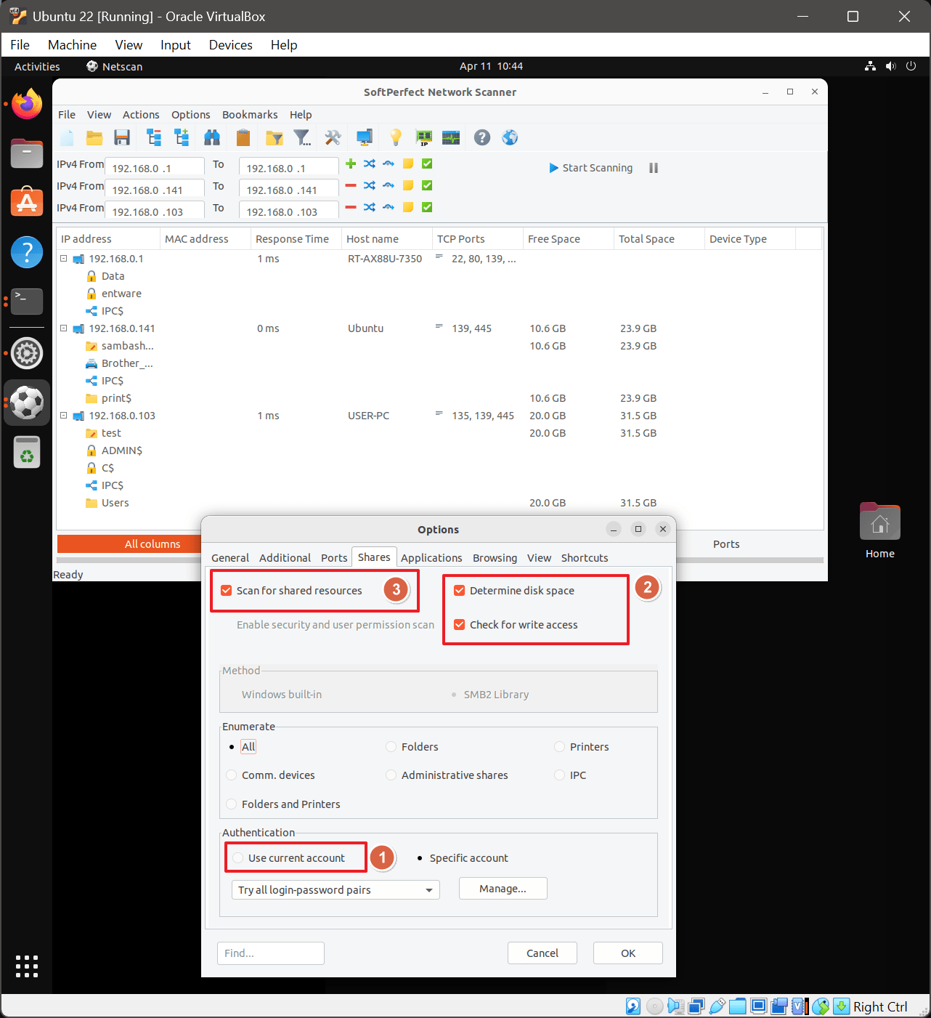The height and width of the screenshot is (1018, 931).
Task: Remove the 192.168.0.103 range with red minus
Action: [351, 207]
